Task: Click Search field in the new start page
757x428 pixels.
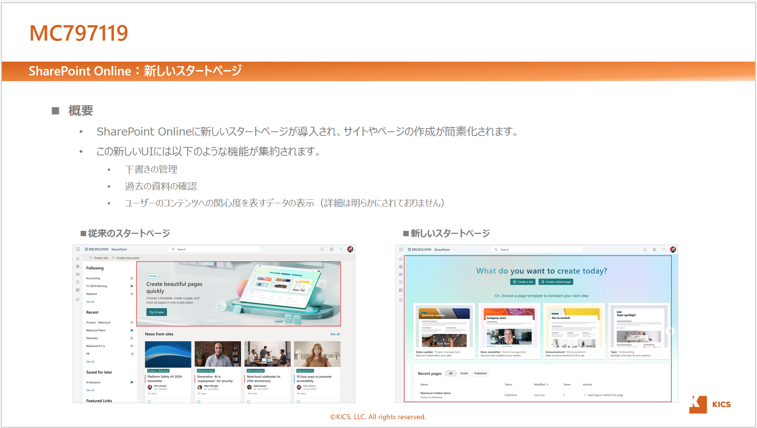Action: (537, 250)
